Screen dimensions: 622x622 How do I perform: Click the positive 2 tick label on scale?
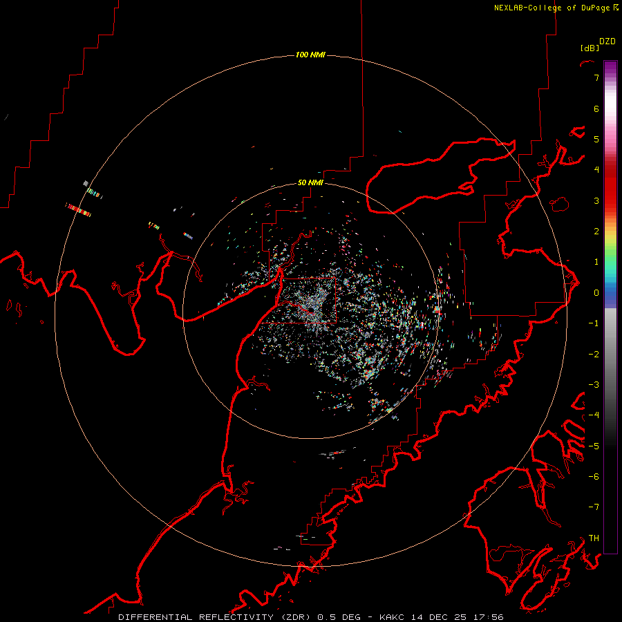click(596, 232)
